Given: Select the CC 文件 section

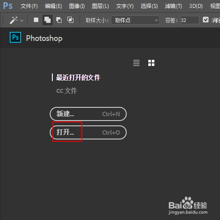Looking at the screenshot, I should click(x=66, y=91).
